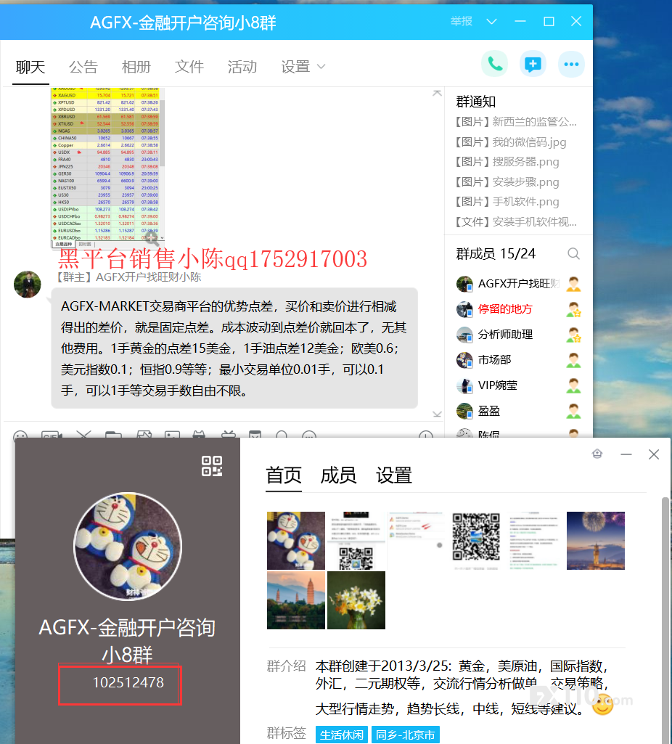672x744 pixels.
Task: Select member AGFX开户找旺财 in list
Action: click(x=519, y=284)
